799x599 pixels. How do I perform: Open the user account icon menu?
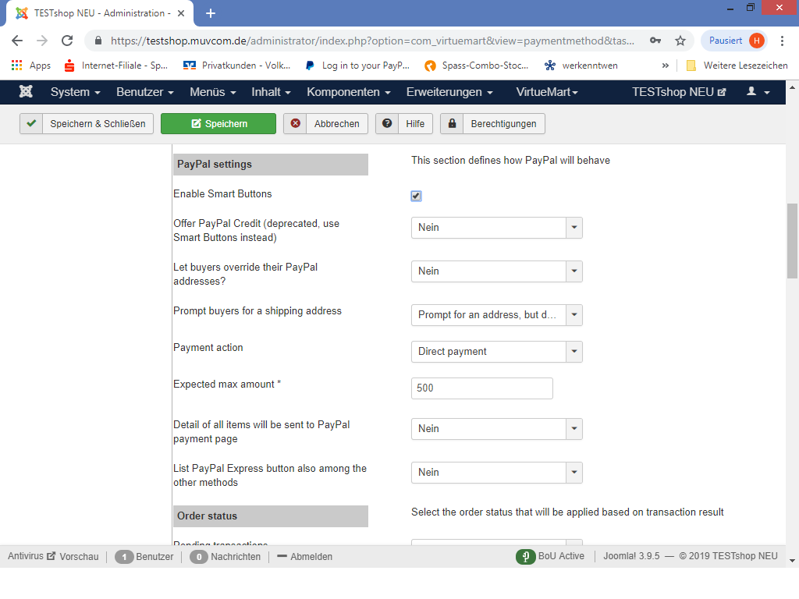pyautogui.click(x=758, y=92)
